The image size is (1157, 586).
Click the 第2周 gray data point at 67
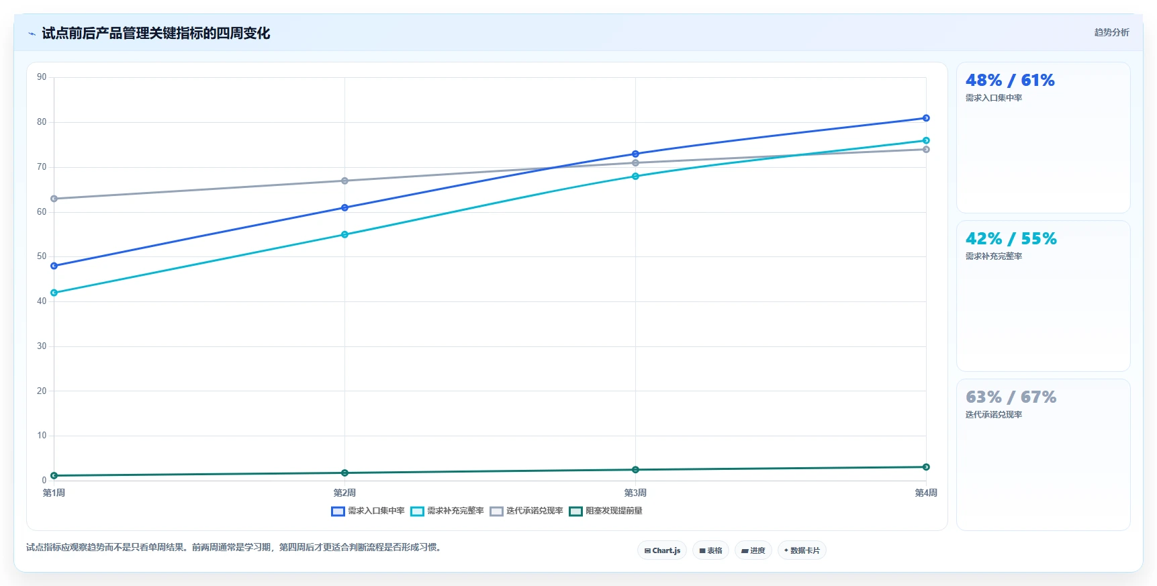(x=344, y=181)
